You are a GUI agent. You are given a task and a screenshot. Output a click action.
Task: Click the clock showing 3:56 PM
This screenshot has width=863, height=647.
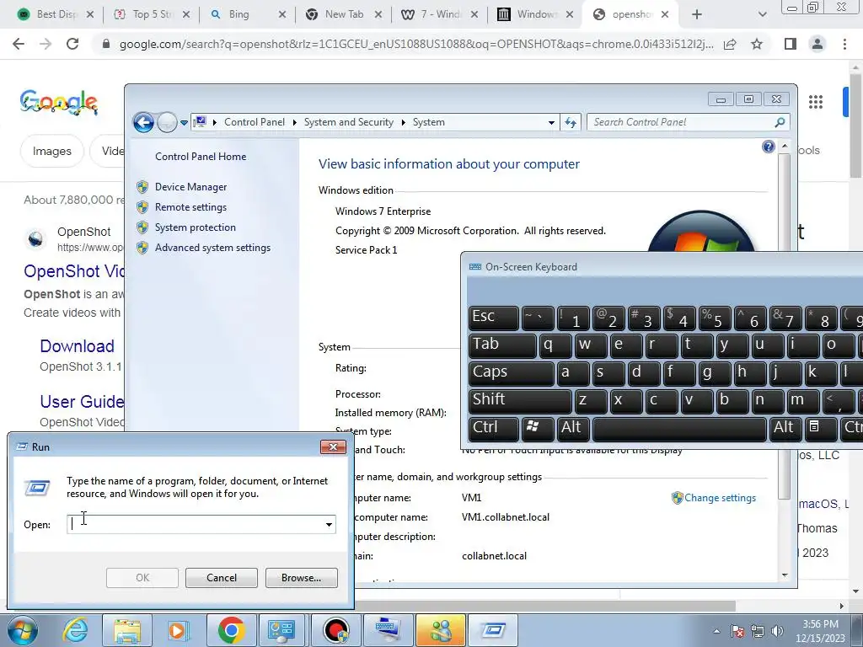[820, 624]
